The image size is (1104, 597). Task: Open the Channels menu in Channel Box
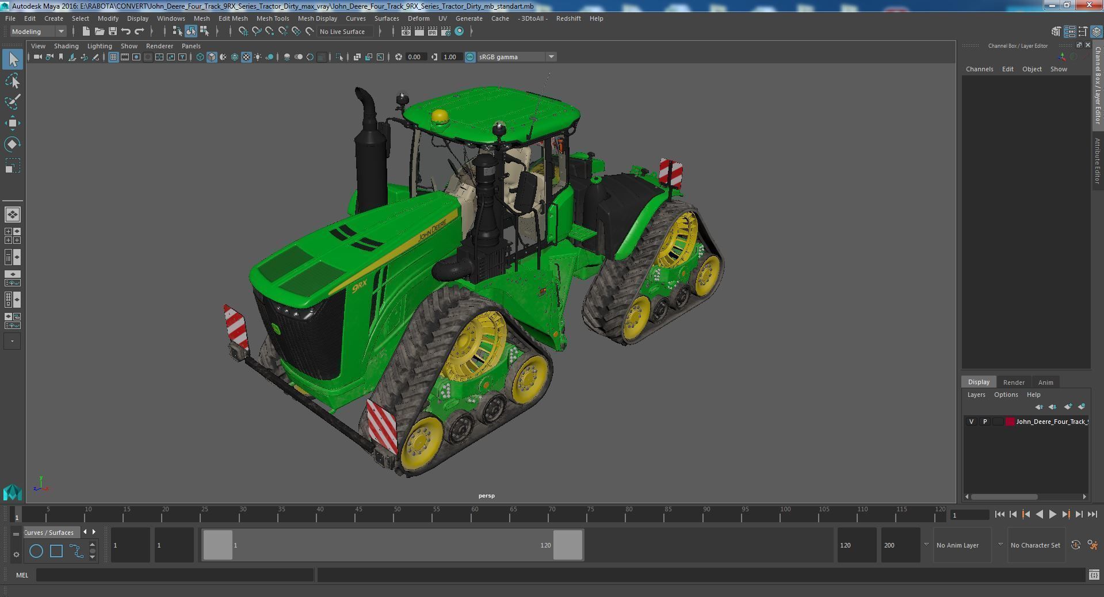point(979,69)
